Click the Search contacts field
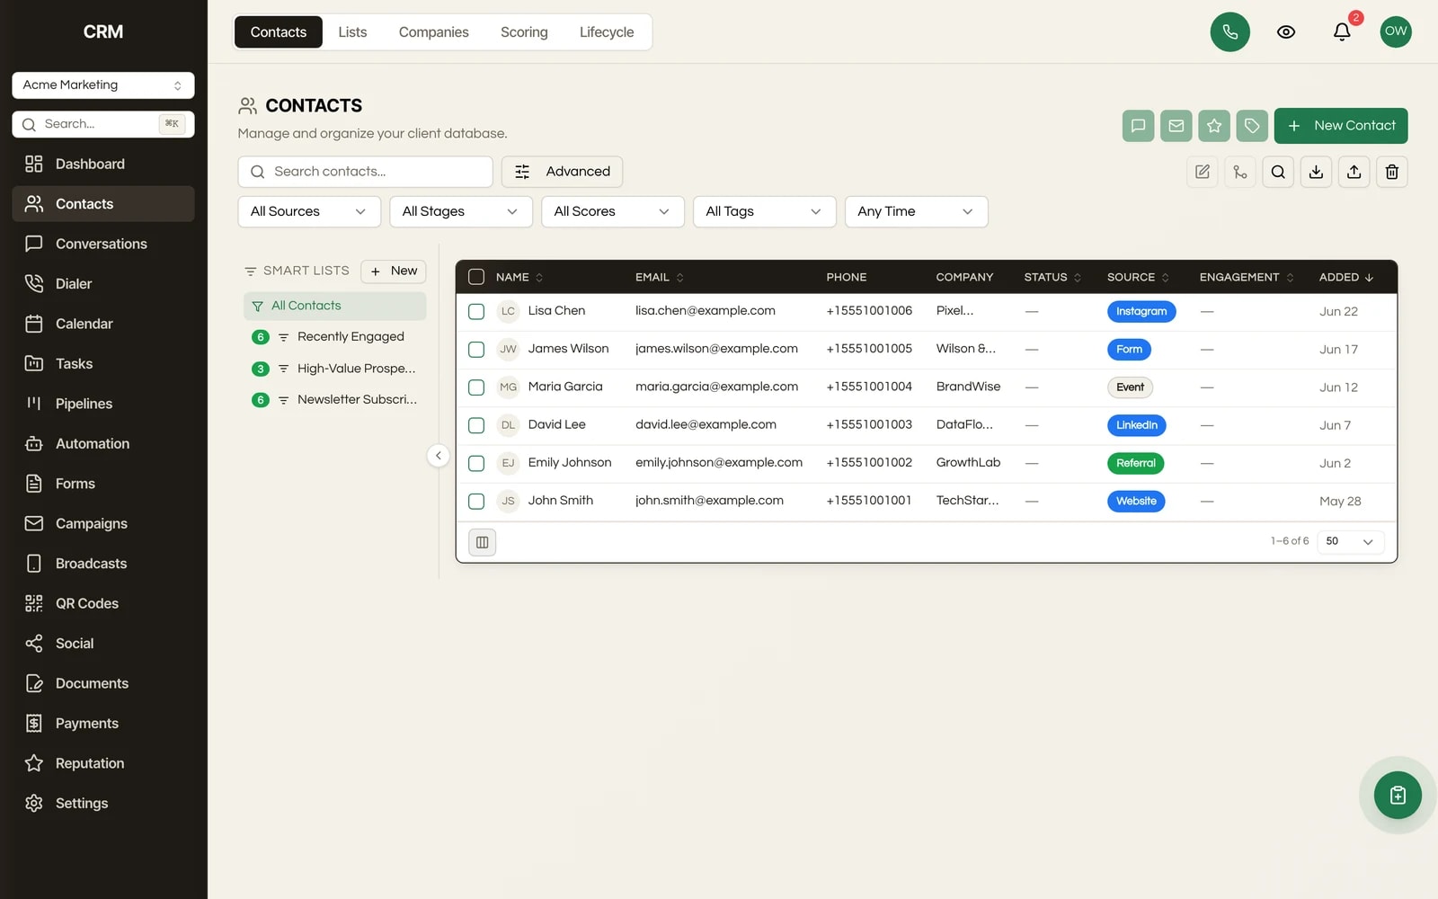This screenshot has height=899, width=1438. point(365,172)
